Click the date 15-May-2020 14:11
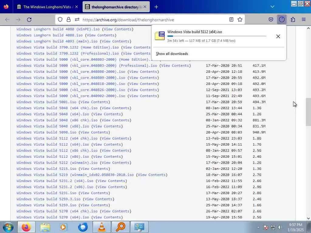The height and width of the screenshot is (233, 311). pyautogui.click(x=224, y=145)
